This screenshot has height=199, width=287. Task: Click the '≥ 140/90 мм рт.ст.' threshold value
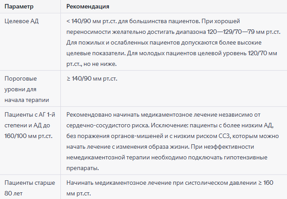click(x=92, y=79)
